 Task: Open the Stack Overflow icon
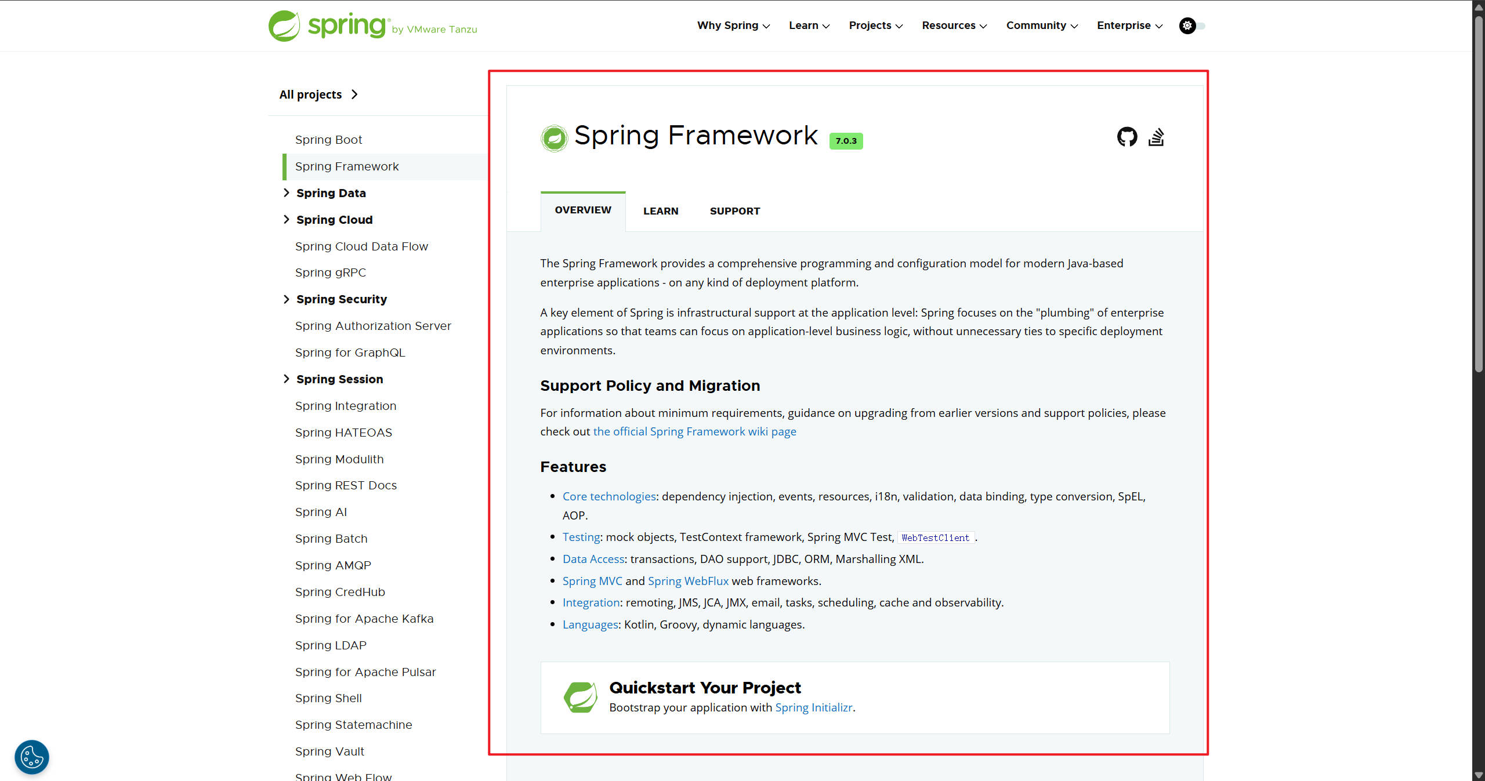click(1156, 137)
